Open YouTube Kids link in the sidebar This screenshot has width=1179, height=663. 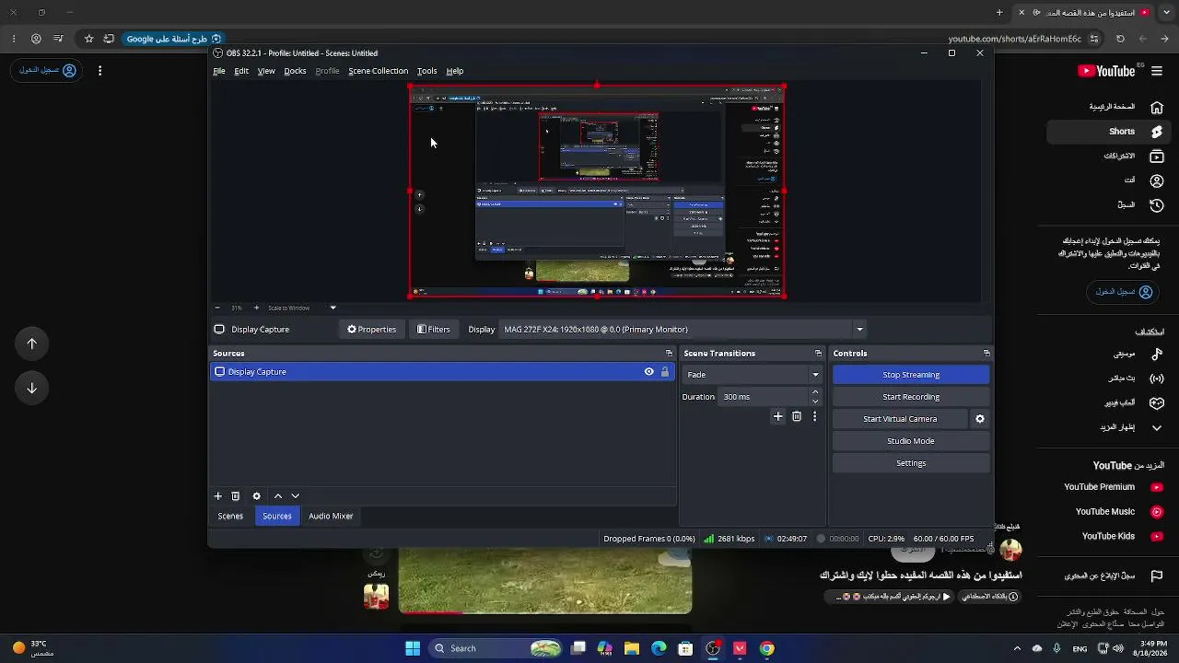(1123, 537)
